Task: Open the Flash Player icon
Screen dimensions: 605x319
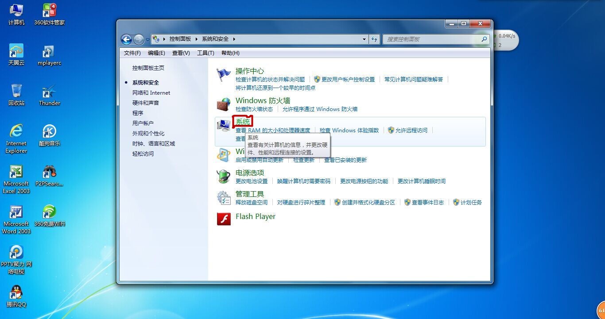Action: 224,219
